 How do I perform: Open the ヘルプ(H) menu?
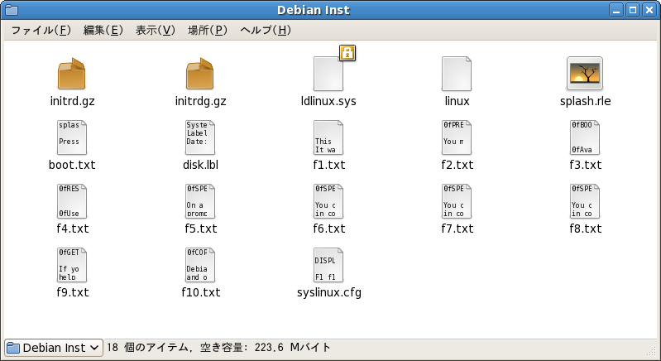click(266, 31)
